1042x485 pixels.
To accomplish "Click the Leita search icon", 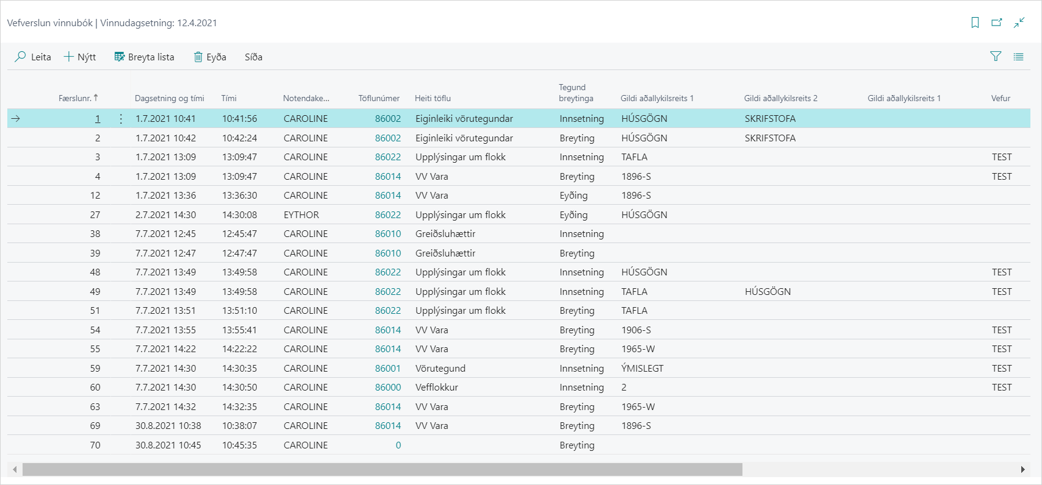I will click(21, 57).
